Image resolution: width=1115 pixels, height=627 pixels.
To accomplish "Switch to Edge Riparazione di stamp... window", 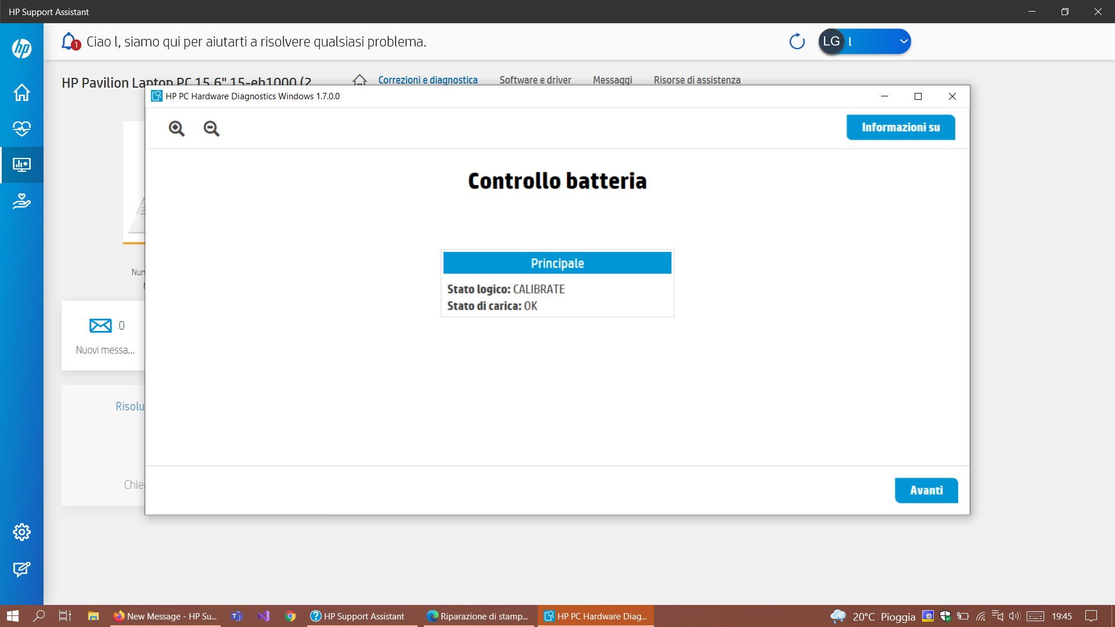I will [x=479, y=616].
